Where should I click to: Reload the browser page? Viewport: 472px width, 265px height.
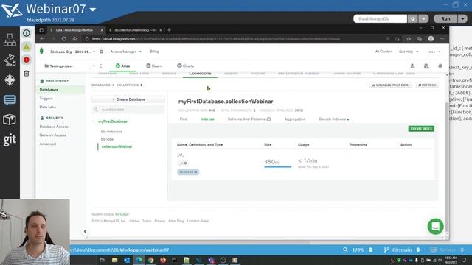tap(64, 39)
